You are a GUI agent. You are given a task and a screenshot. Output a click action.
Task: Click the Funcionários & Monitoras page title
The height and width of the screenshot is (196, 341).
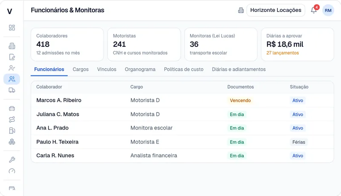point(67,10)
